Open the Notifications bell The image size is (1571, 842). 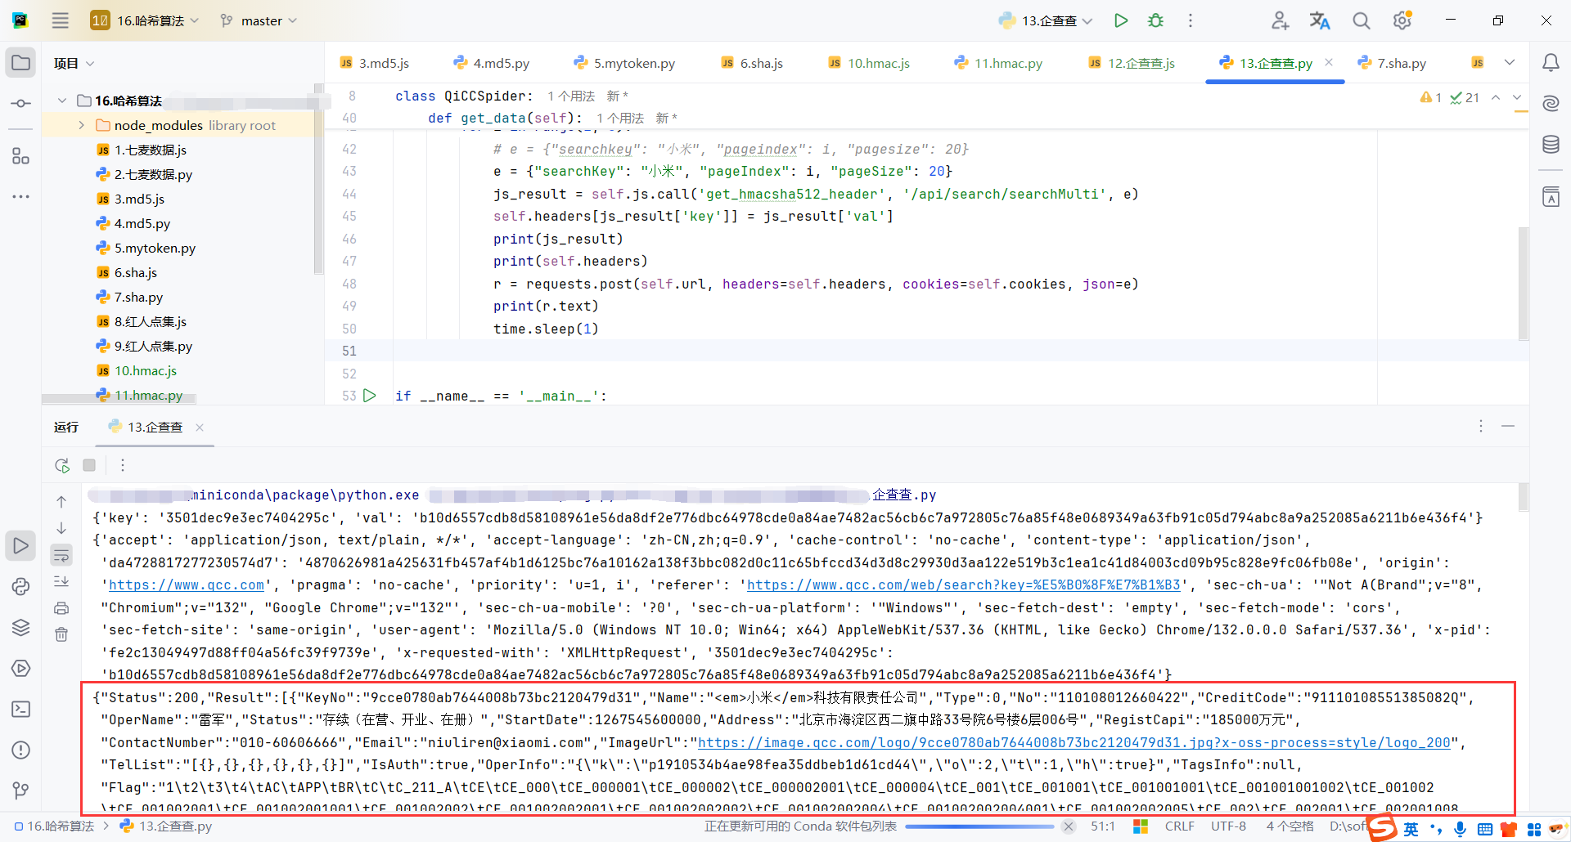(x=1551, y=63)
